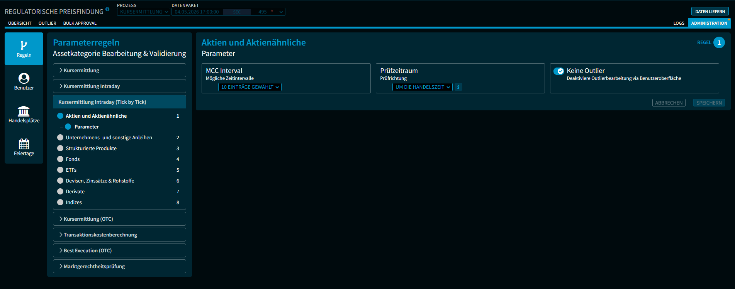Select the Indizes radio
The height and width of the screenshot is (289, 735).
60,202
